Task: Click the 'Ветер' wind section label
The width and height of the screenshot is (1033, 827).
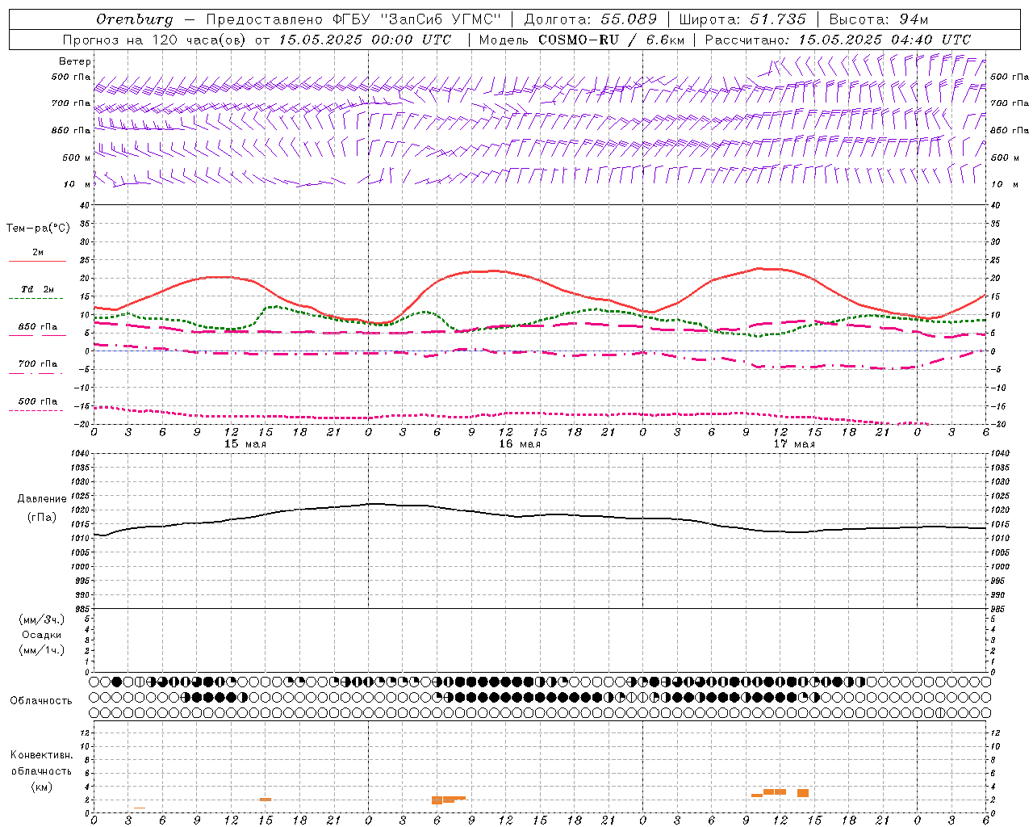Action: point(75,61)
